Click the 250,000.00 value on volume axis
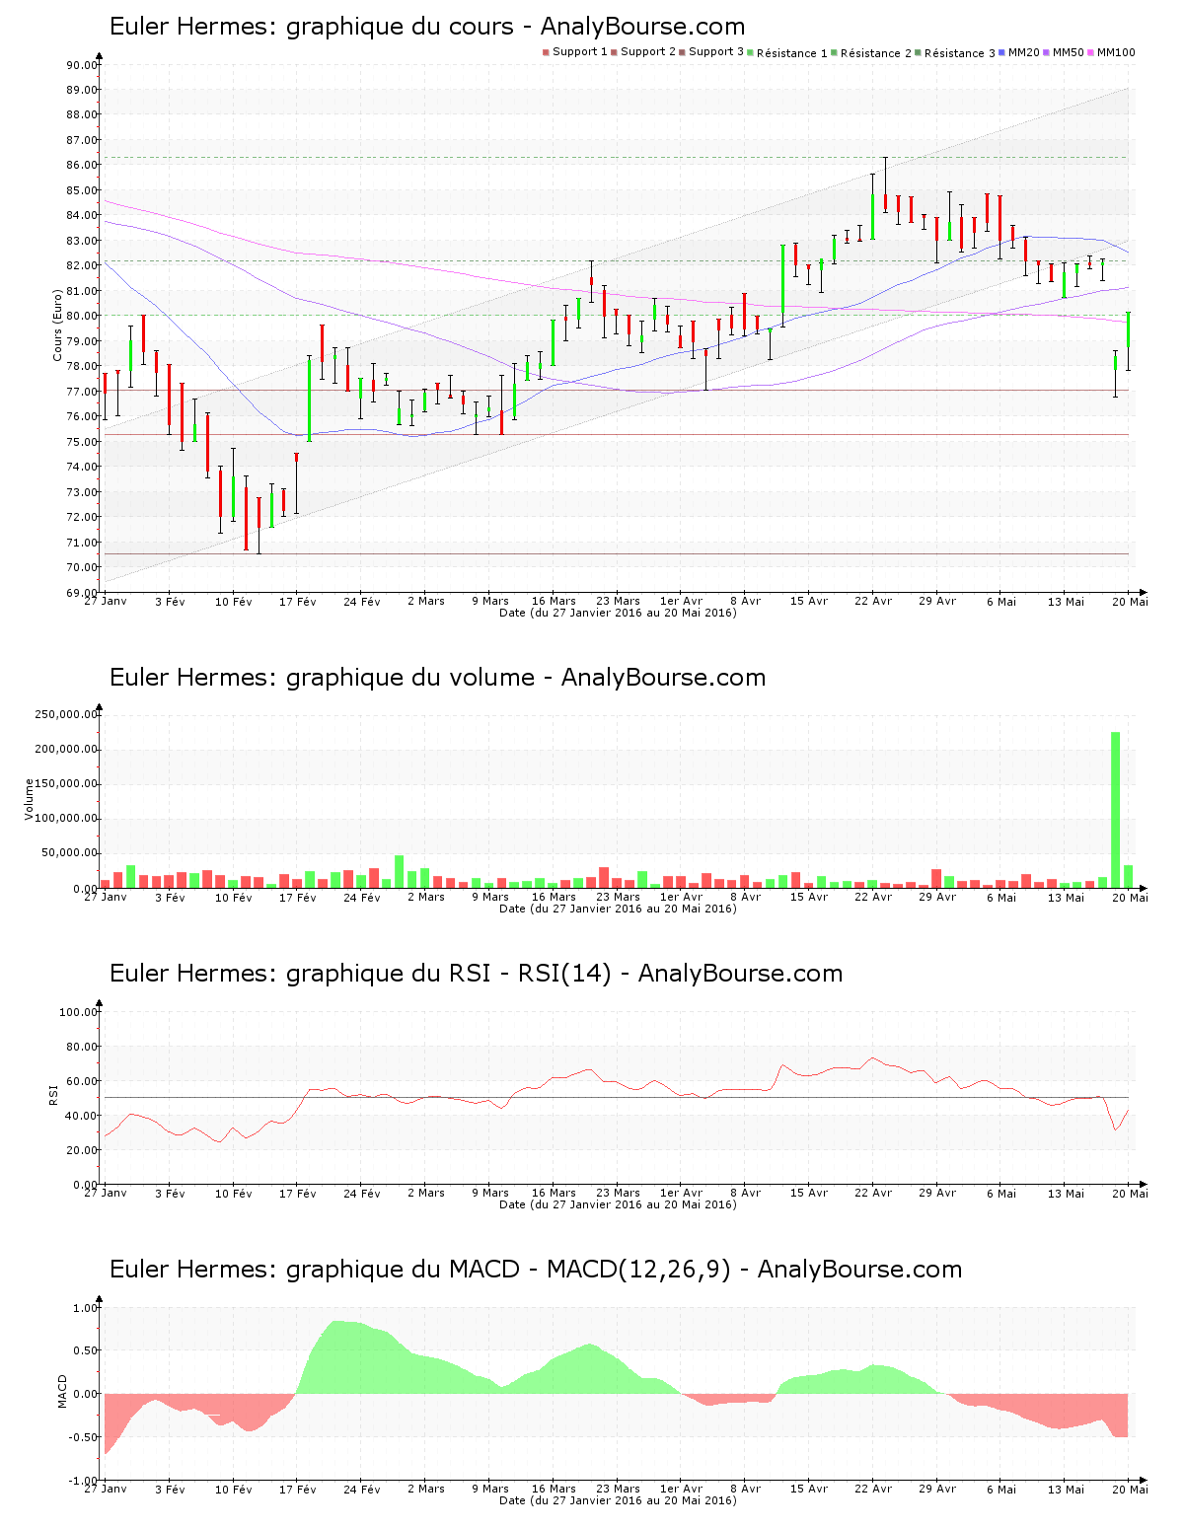Viewport: 1184px width, 1529px height. (66, 714)
